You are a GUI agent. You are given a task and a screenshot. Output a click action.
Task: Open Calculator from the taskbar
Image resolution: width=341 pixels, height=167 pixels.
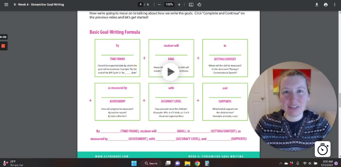click(207, 164)
